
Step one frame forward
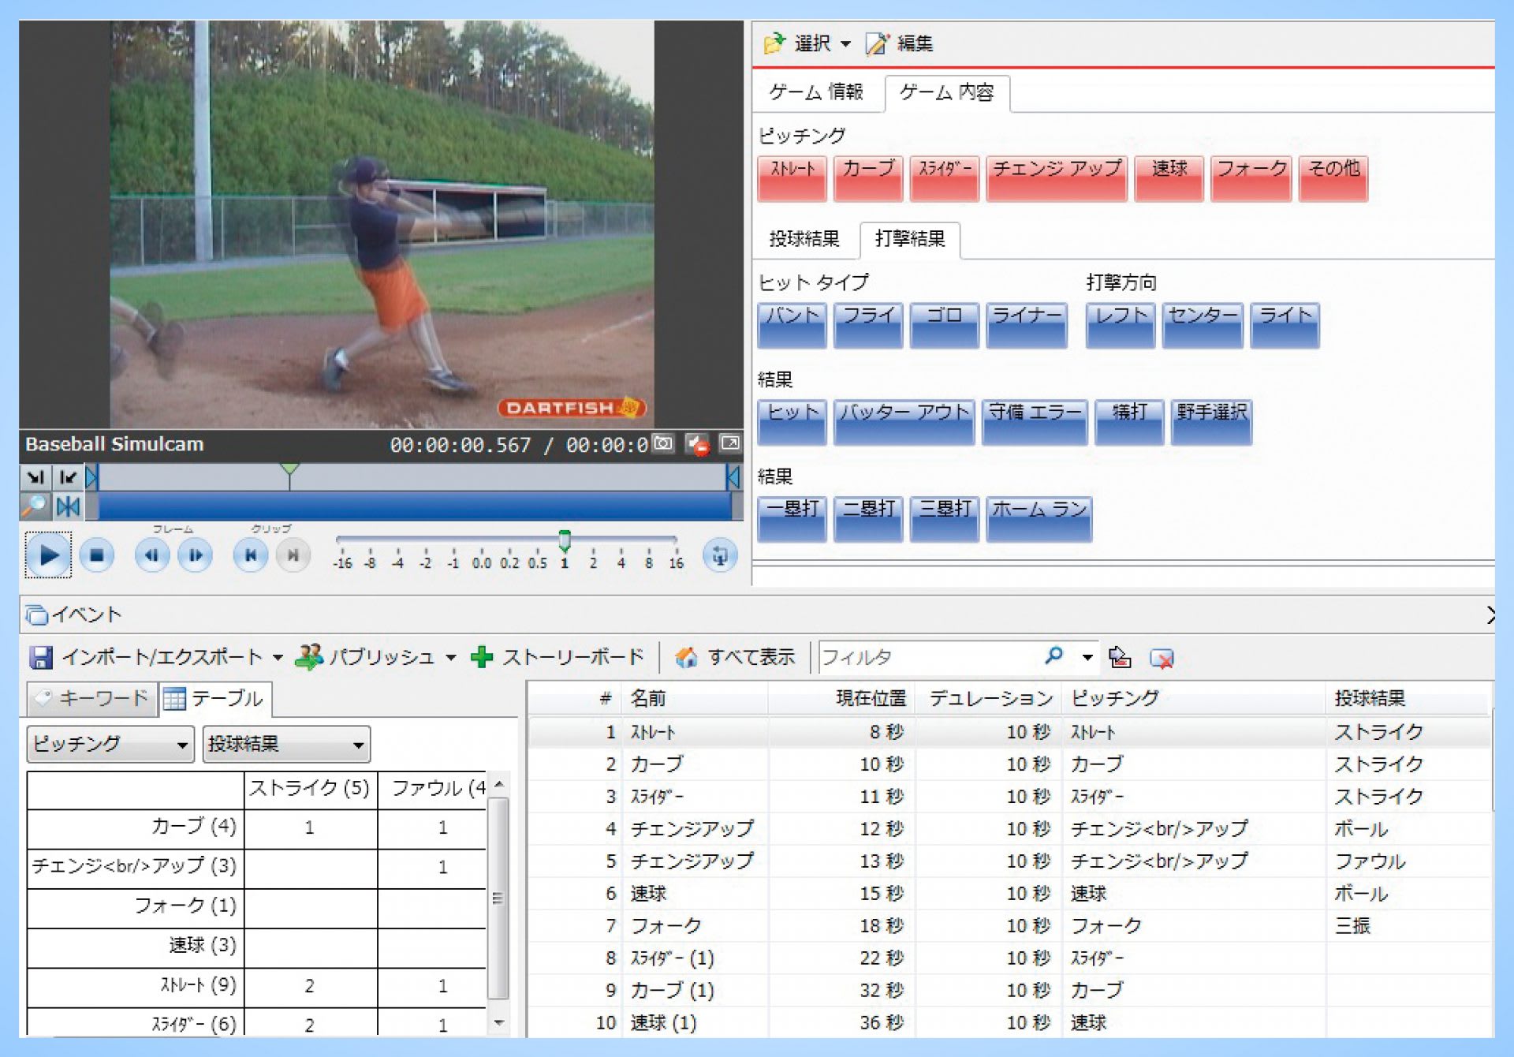click(x=195, y=555)
